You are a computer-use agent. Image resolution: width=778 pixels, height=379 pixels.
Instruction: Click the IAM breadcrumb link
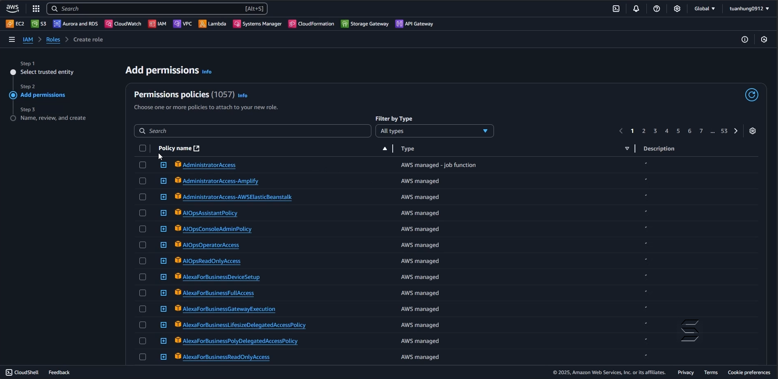[x=28, y=39]
